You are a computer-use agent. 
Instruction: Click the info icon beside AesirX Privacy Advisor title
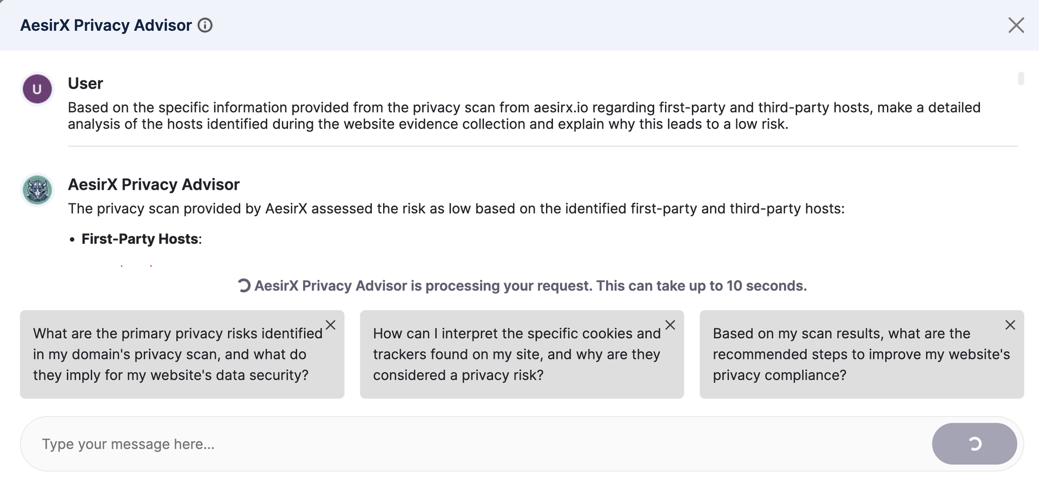tap(205, 25)
